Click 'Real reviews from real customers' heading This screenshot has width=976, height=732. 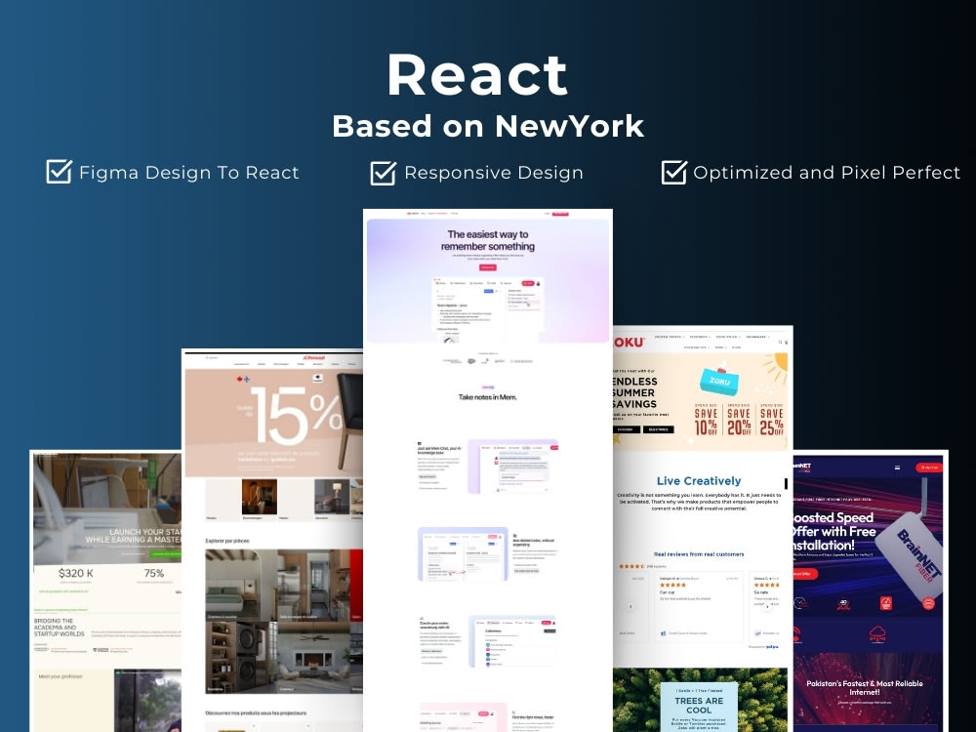[x=699, y=554]
